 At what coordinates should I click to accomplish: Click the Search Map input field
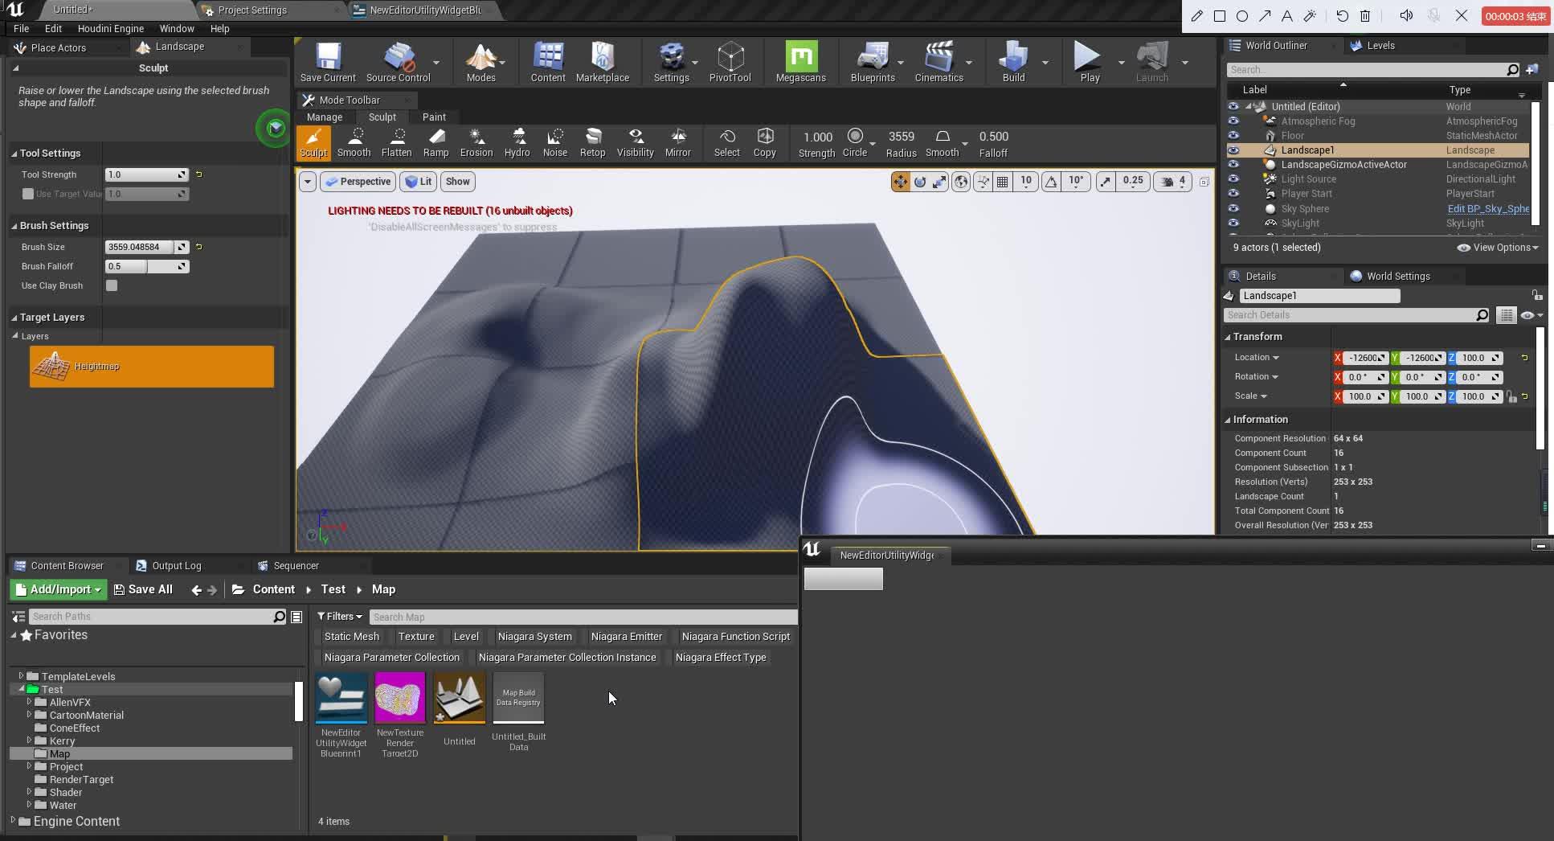point(583,617)
